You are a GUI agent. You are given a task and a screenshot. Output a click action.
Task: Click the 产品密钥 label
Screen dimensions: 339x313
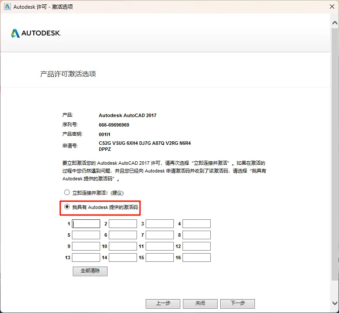click(x=72, y=134)
